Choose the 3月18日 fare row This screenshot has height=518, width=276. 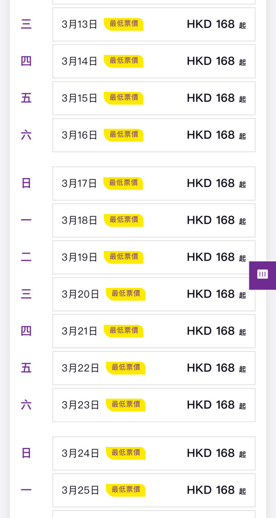(x=154, y=220)
